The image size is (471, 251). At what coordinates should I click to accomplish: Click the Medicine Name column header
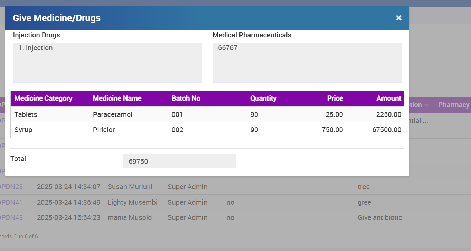117,99
